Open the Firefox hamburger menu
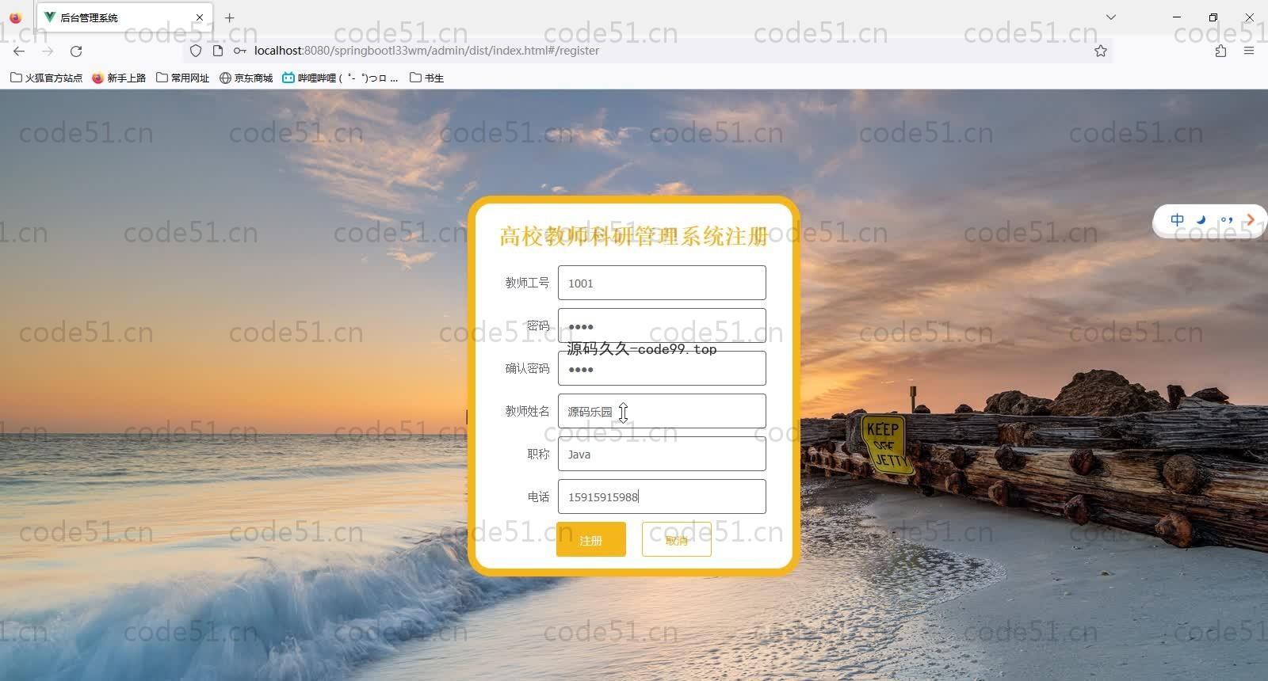Viewport: 1268px width, 681px height. tap(1249, 51)
